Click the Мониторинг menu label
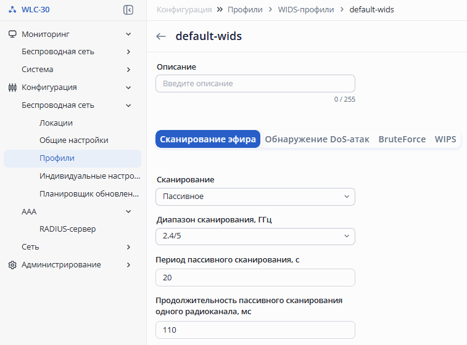Viewport: 467px width, 345px height. (x=46, y=34)
